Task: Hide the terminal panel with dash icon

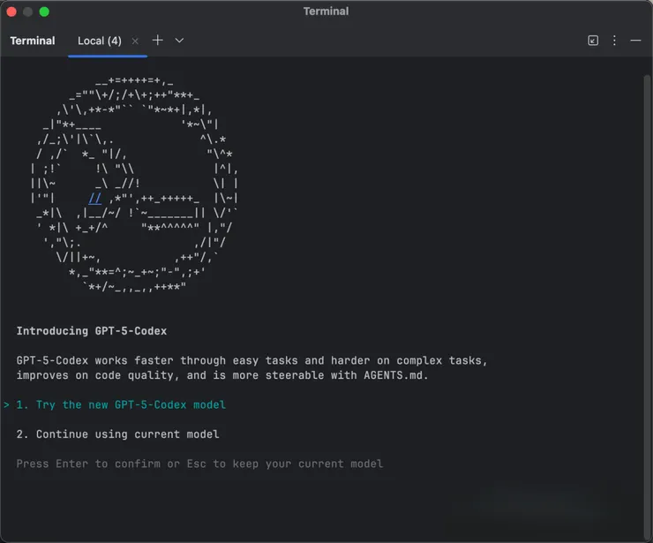Action: tap(635, 41)
